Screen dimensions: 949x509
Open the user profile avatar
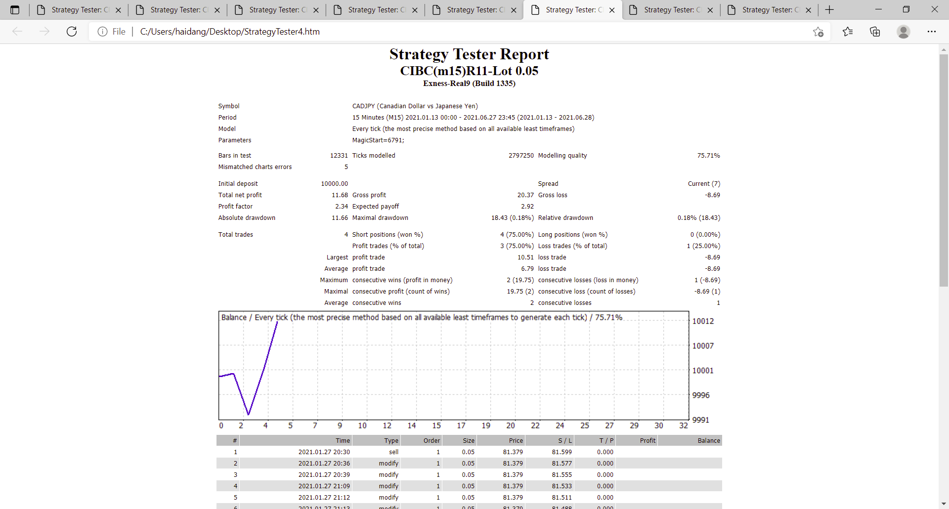coord(904,32)
